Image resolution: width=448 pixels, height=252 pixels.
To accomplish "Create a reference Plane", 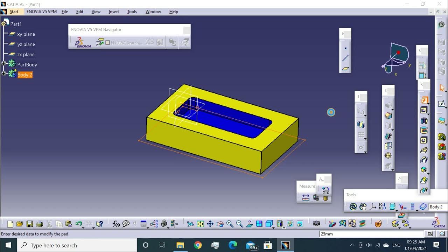I will pos(345,69).
